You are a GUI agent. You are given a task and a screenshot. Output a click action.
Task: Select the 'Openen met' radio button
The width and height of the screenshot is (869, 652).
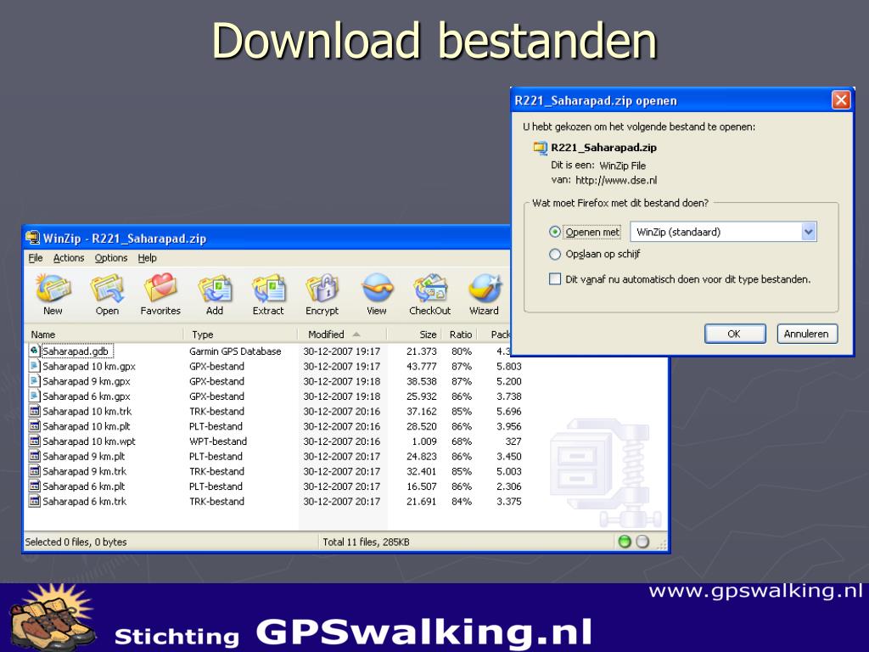tap(555, 232)
